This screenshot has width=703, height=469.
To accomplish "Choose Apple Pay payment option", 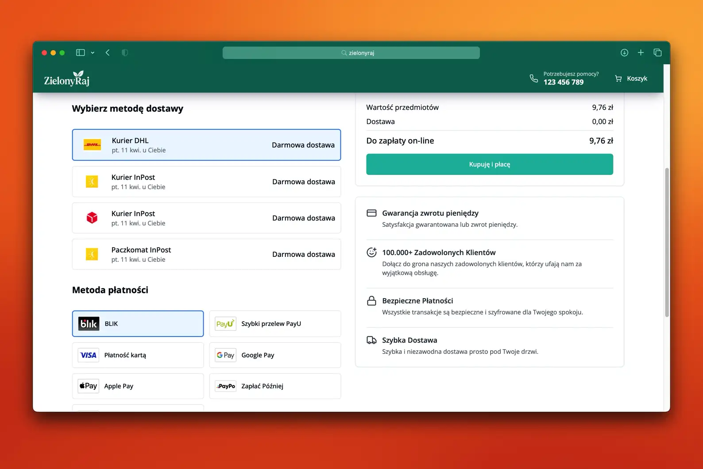I will (x=138, y=386).
